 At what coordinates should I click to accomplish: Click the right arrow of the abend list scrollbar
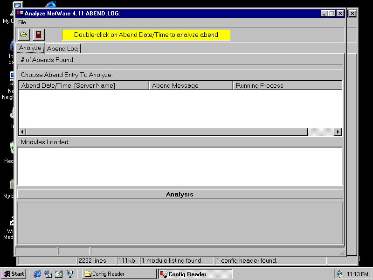[x=338, y=132]
